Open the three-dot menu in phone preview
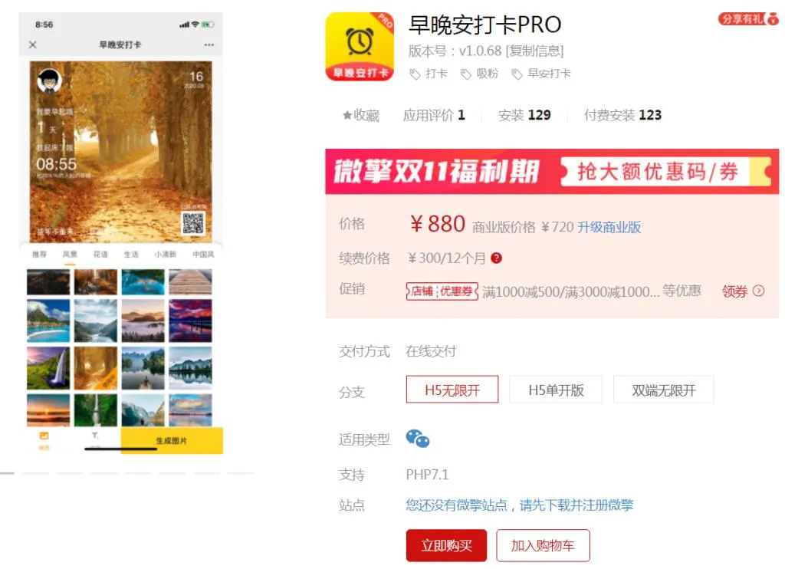This screenshot has width=785, height=569. 209,44
